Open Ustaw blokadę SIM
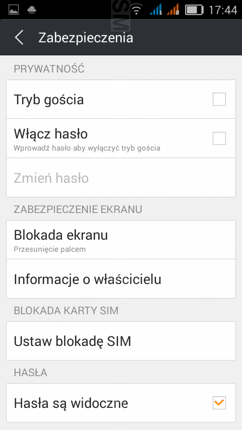 tap(121, 341)
